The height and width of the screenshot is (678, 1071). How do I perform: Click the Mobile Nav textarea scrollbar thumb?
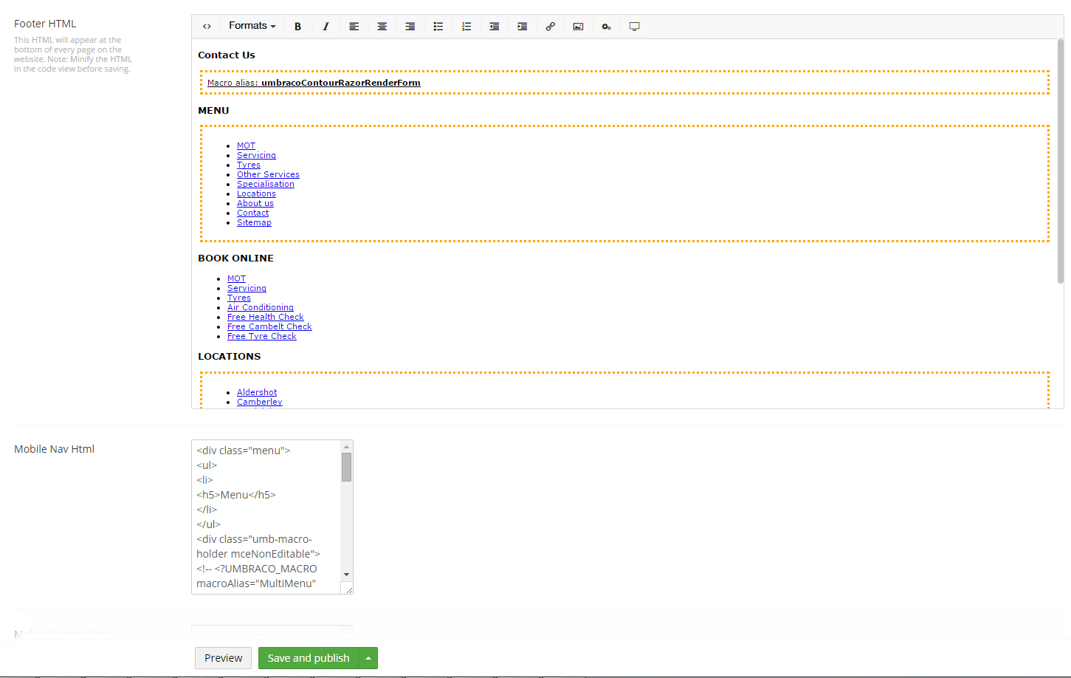pos(346,467)
